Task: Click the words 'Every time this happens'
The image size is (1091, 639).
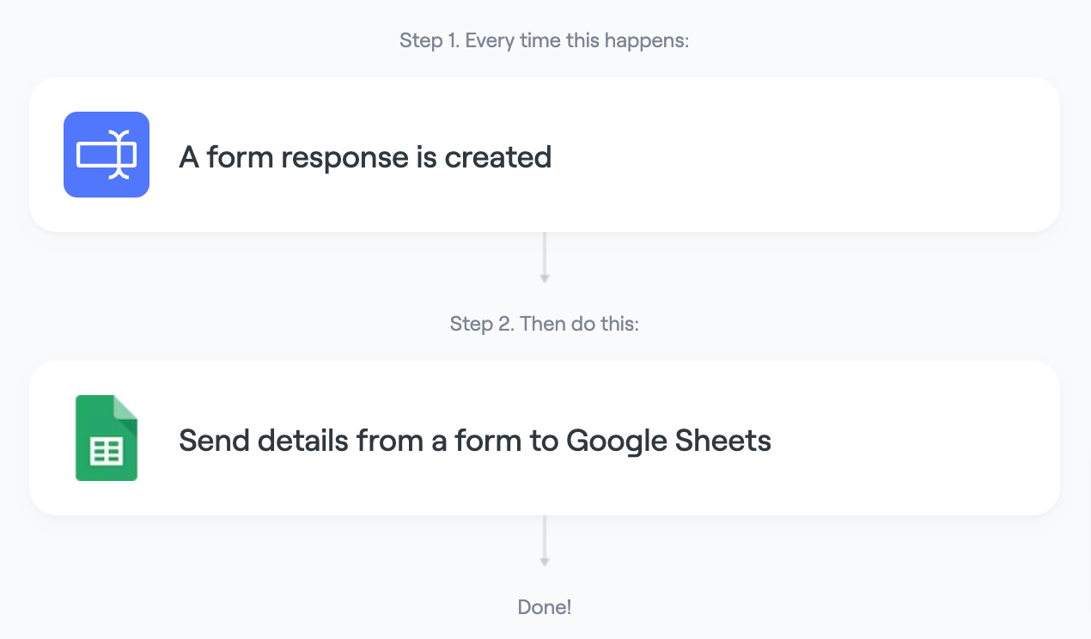Action: point(577,40)
